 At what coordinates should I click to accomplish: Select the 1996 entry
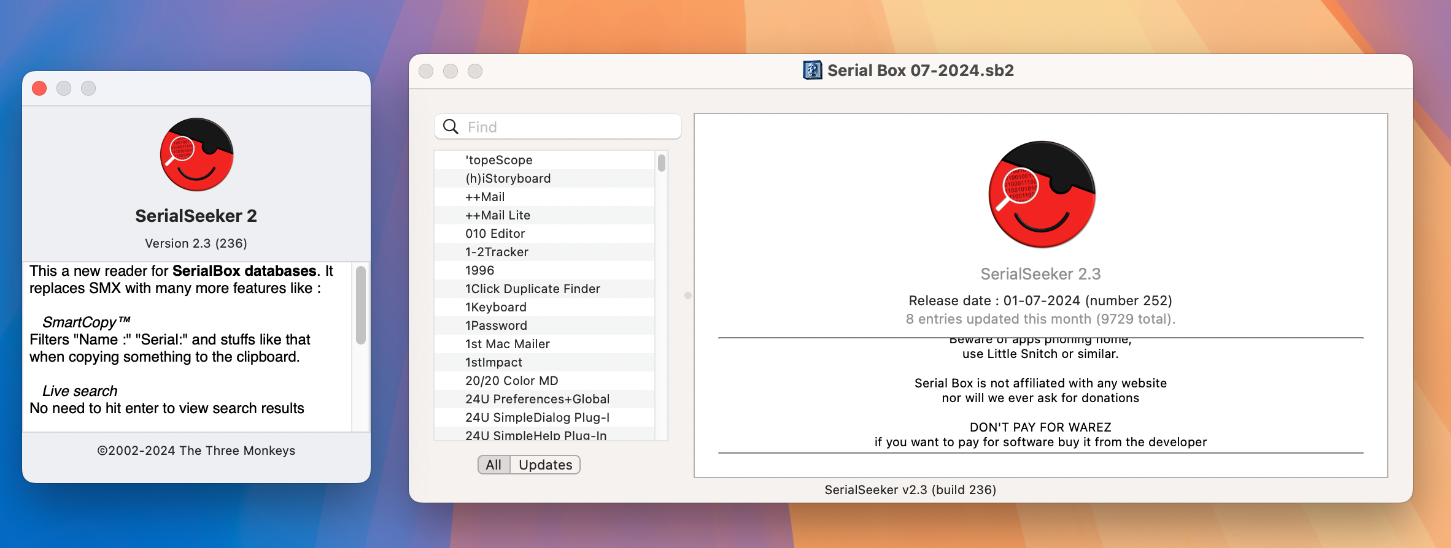(544, 270)
